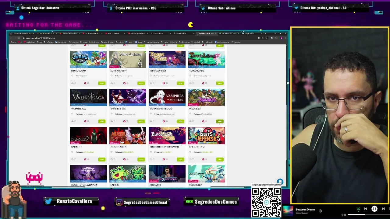Open the Shard Squad cover thumbnail
This screenshot has width=390, height=219.
[88, 59]
